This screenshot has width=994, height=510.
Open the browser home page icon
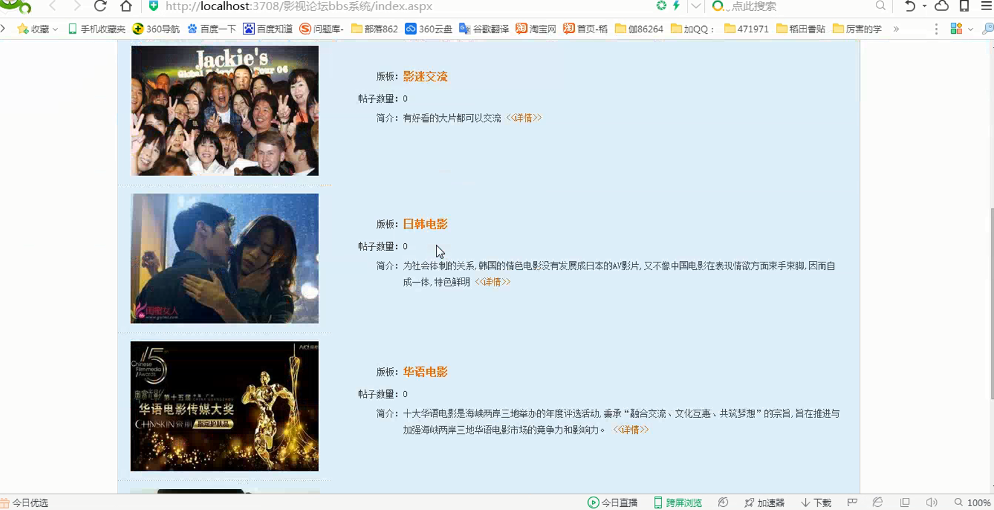[126, 6]
